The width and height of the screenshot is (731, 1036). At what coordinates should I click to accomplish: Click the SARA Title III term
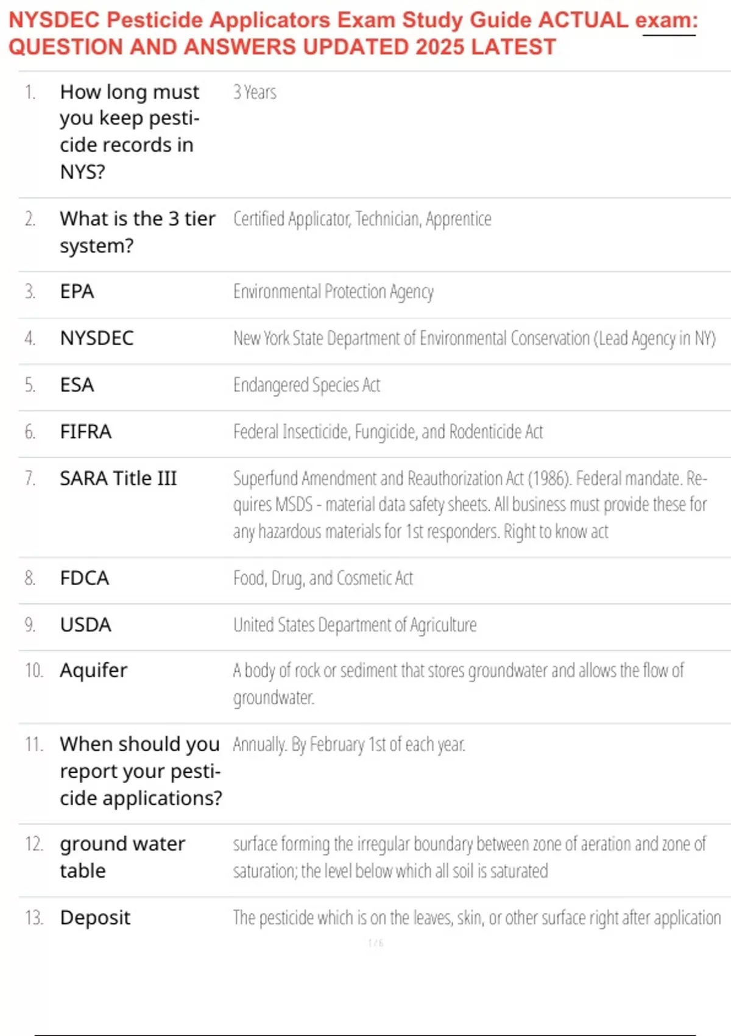(118, 478)
